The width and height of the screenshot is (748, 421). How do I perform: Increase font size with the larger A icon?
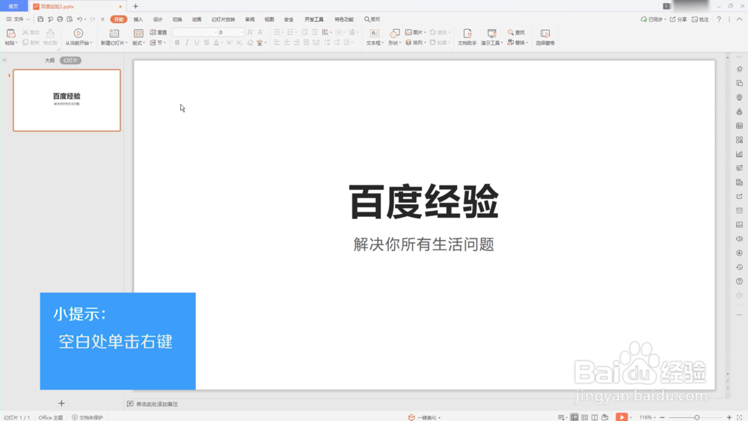[x=250, y=32]
